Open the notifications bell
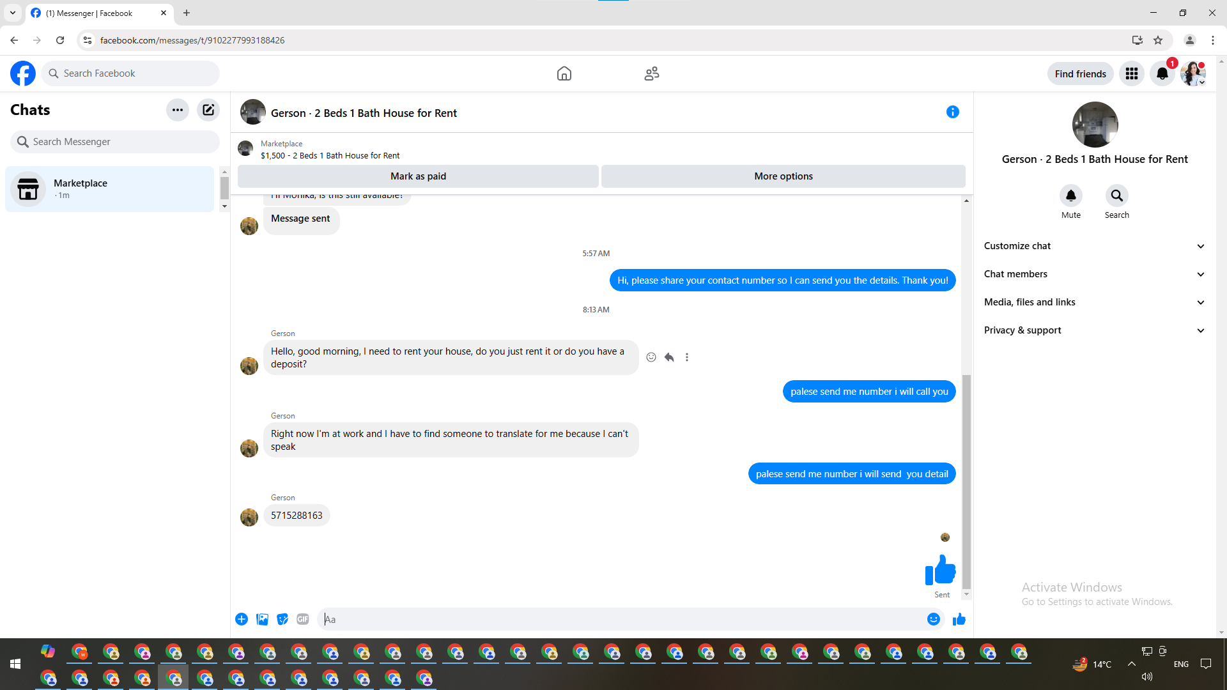Viewport: 1227px width, 690px height. (1162, 73)
